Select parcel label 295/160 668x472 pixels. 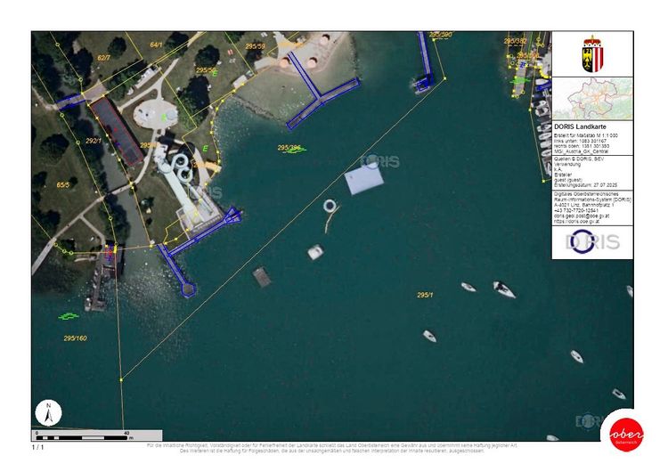tap(75, 338)
